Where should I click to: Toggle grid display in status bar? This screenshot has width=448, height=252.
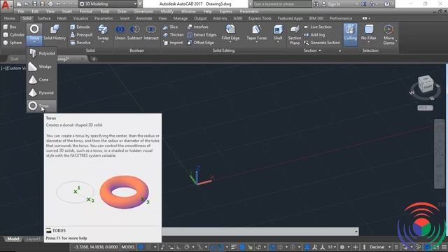point(141,247)
